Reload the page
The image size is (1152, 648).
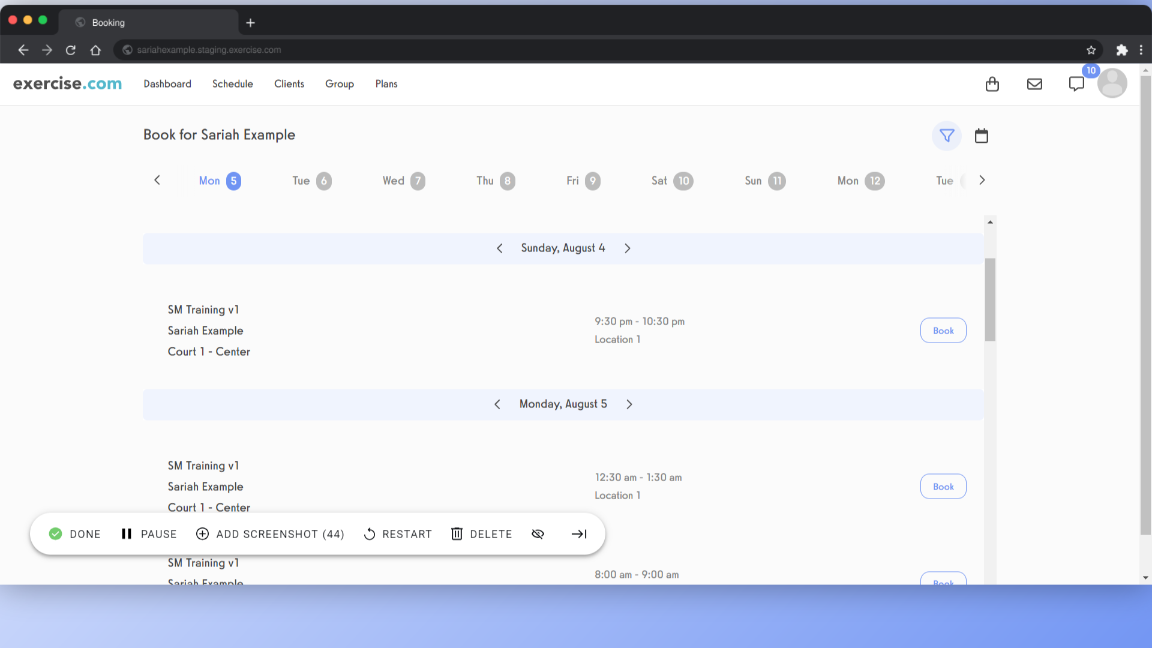point(71,50)
